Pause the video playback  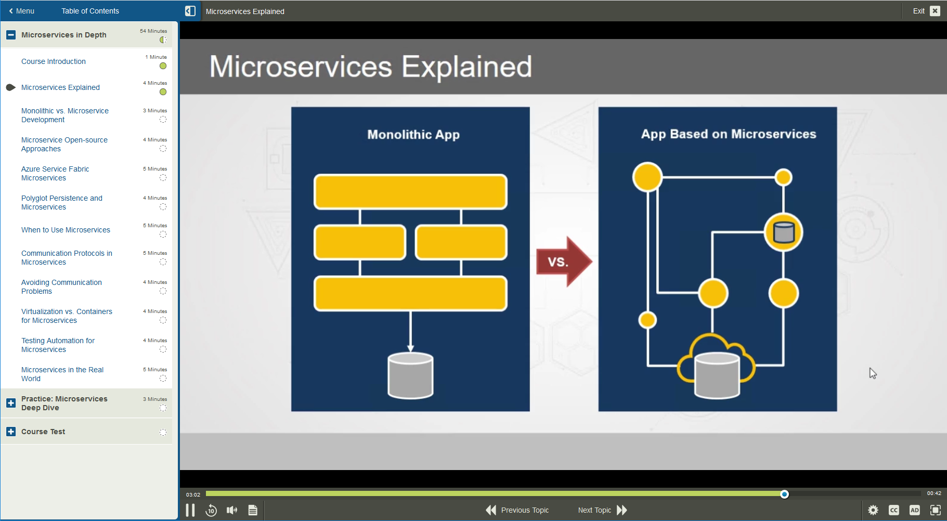(190, 510)
